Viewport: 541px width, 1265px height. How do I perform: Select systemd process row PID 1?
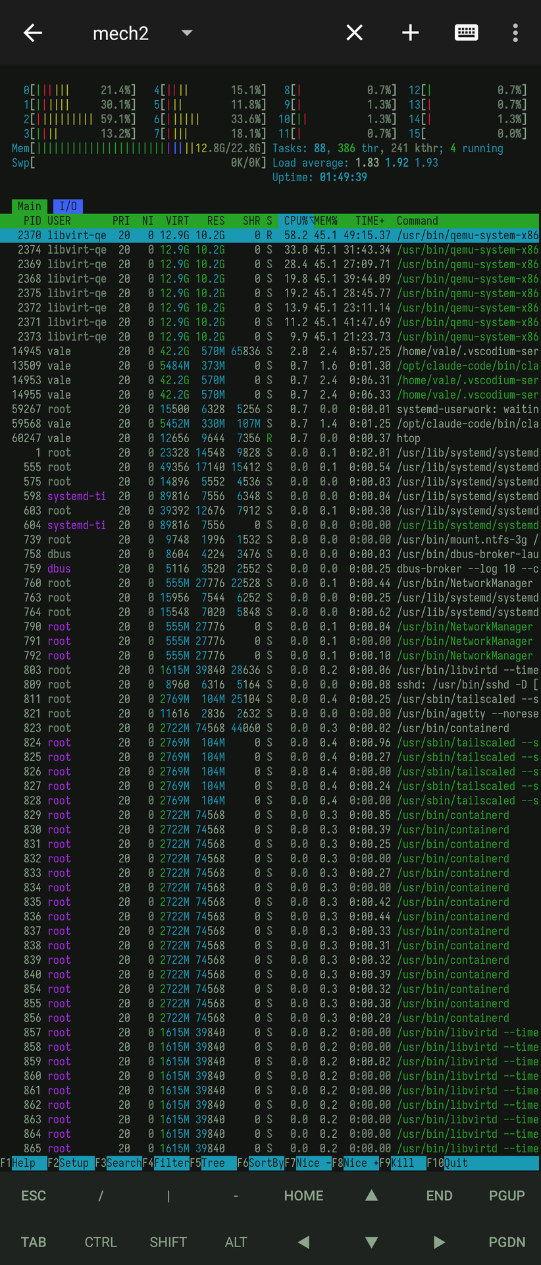(270, 453)
